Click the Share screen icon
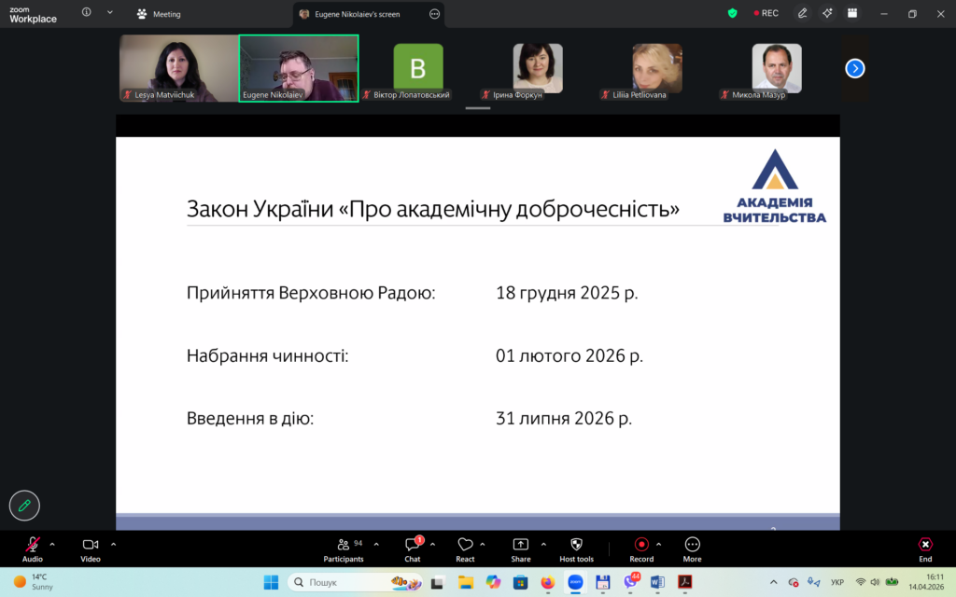This screenshot has height=597, width=956. click(x=521, y=545)
